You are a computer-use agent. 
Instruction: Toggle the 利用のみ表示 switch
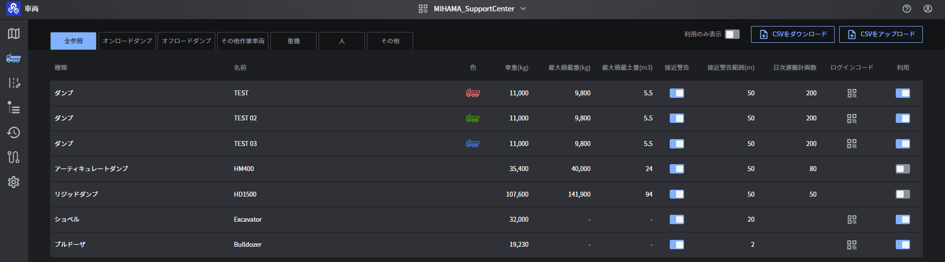pyautogui.click(x=732, y=34)
